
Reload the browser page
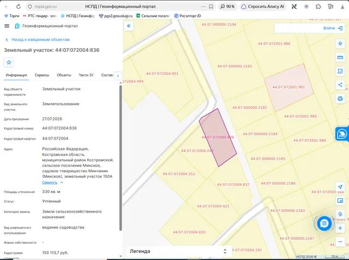(x=18, y=7)
